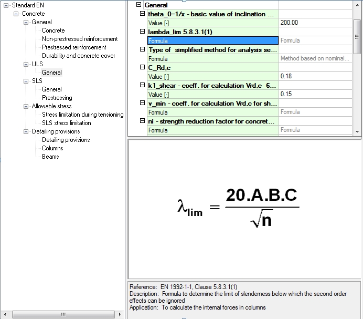This screenshot has height=319, width=363.
Task: Click the ni strength reduction factor header
Action: 211,121
